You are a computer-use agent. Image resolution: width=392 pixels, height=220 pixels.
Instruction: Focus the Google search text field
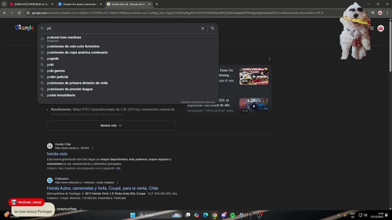pos(123,28)
